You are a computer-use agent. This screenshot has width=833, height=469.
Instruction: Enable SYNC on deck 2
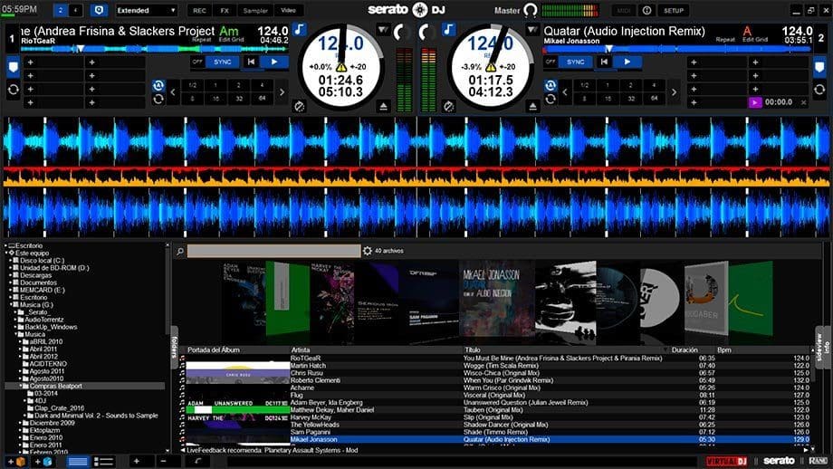coord(575,62)
